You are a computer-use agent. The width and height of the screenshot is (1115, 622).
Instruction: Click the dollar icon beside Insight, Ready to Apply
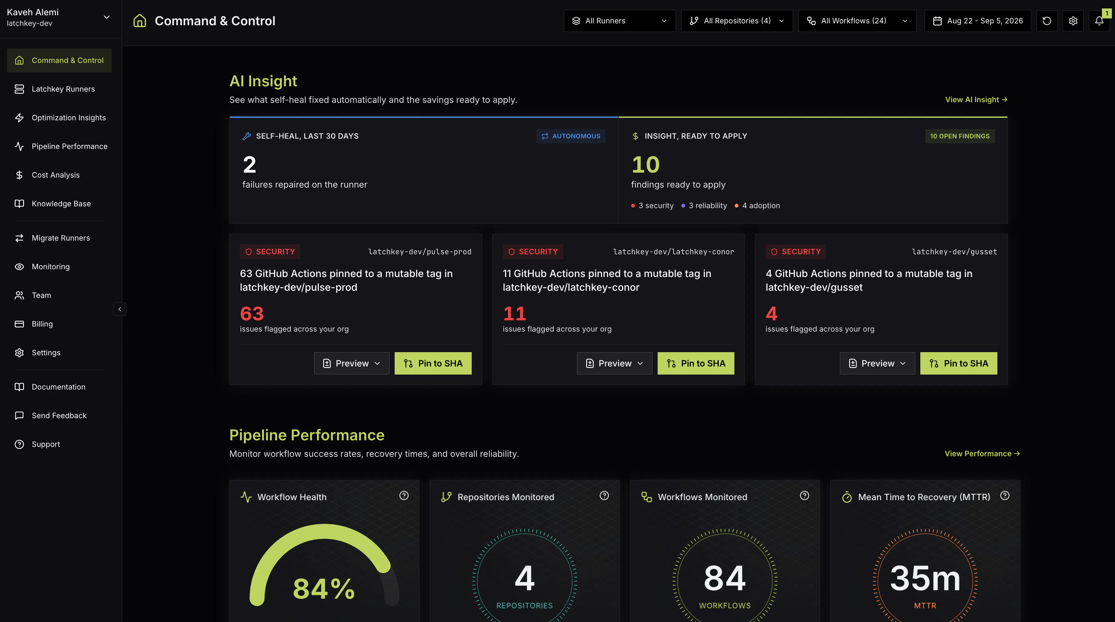coord(635,136)
